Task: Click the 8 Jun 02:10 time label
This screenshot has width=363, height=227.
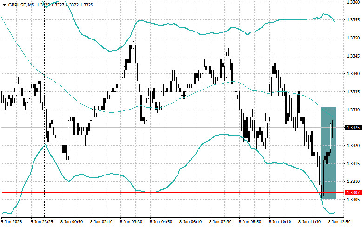Action: (x=101, y=222)
